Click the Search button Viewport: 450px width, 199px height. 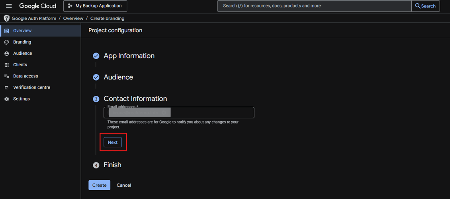point(426,6)
